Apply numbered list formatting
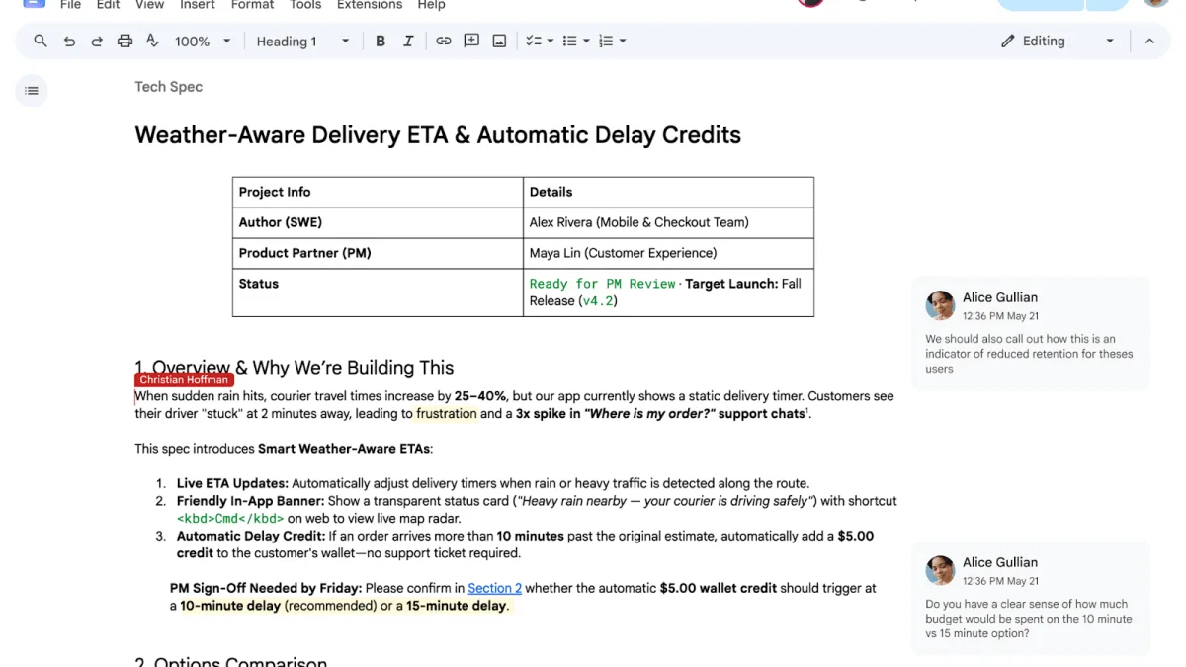1186x667 pixels. [x=605, y=41]
